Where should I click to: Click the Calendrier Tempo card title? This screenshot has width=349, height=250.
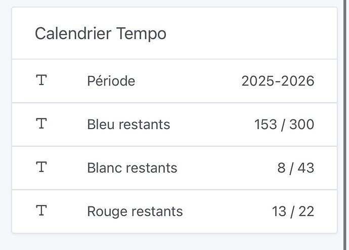pyautogui.click(x=100, y=34)
